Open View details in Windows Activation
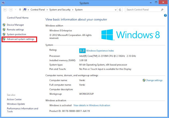This screenshot has width=169, height=118. point(92,105)
